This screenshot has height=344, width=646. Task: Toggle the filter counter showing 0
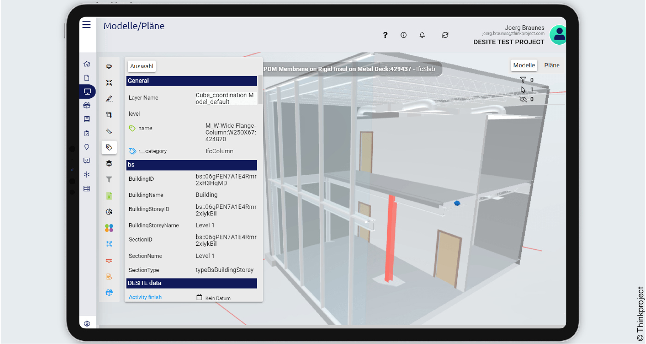pos(526,79)
